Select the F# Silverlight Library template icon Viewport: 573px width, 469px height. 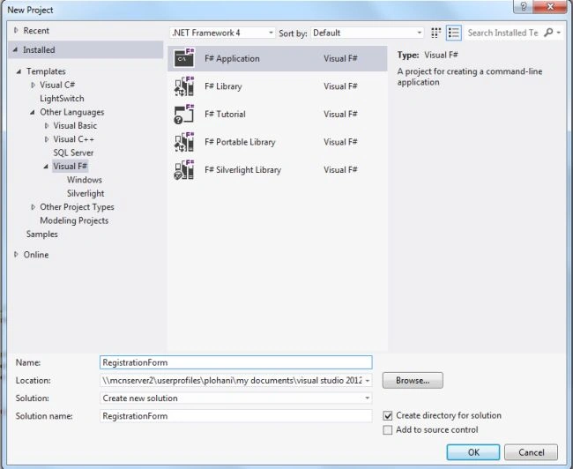coord(184,169)
